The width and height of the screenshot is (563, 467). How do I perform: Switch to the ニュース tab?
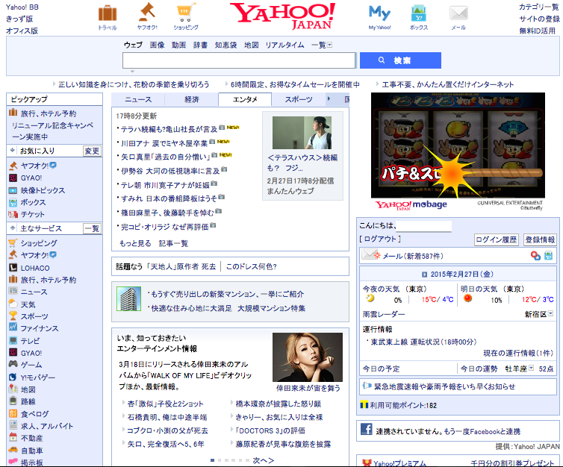[x=138, y=99]
